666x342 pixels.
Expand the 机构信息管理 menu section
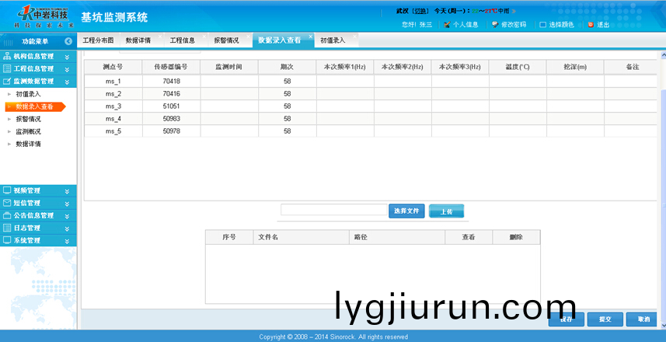[x=67, y=57]
